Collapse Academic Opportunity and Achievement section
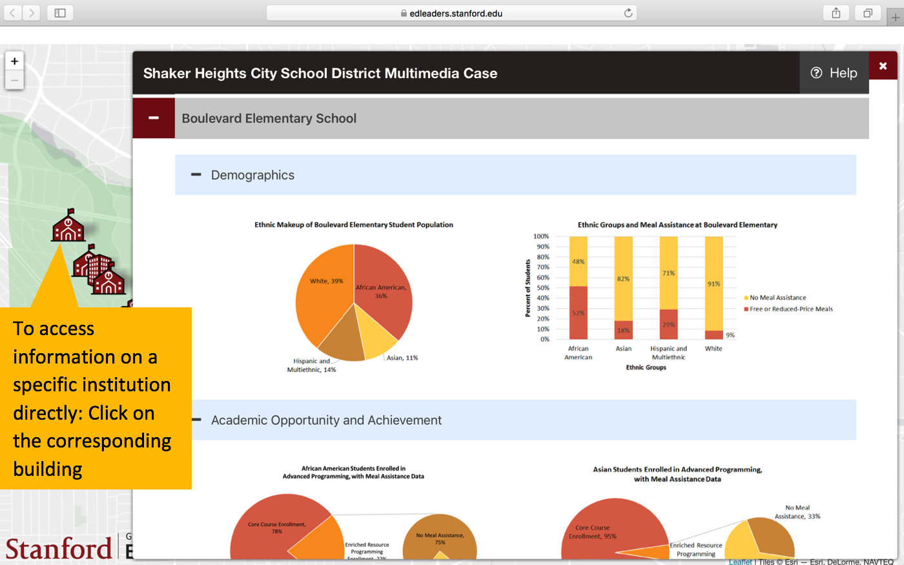This screenshot has height=565, width=904. (x=196, y=420)
